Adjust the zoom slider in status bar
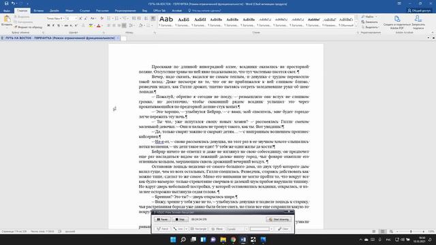The width and height of the screenshot is (436, 245). (411, 231)
